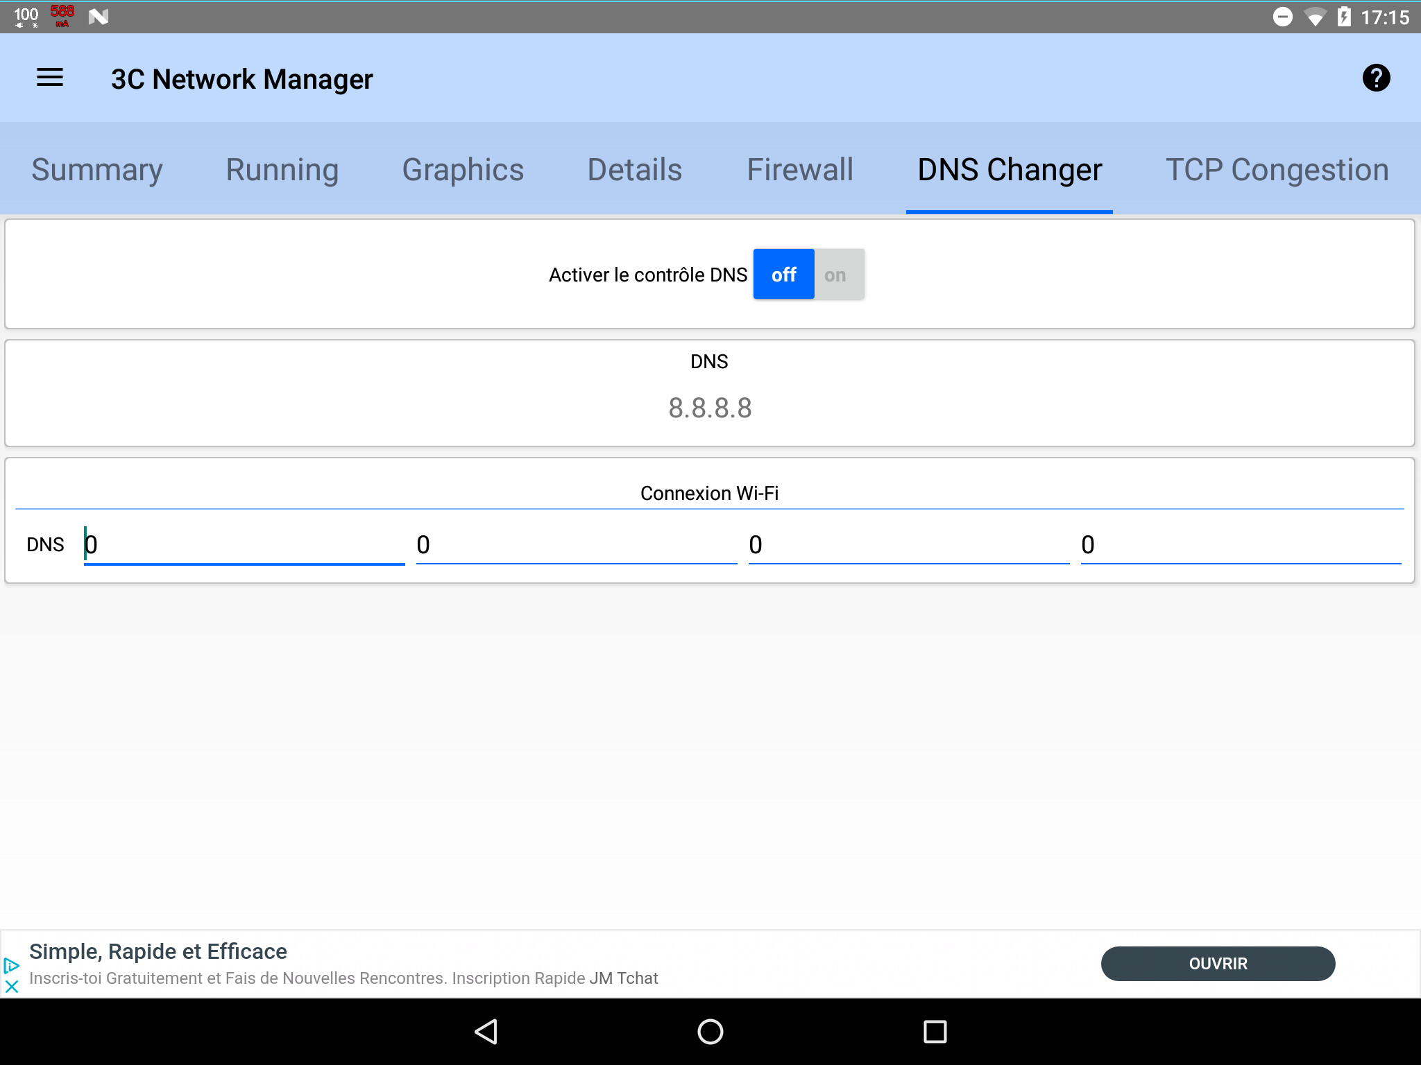The height and width of the screenshot is (1065, 1421).
Task: Tap the AdChoices triangle icon
Action: pos(12,965)
